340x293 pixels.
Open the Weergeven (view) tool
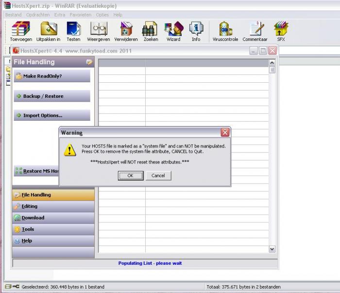pyautogui.click(x=99, y=31)
